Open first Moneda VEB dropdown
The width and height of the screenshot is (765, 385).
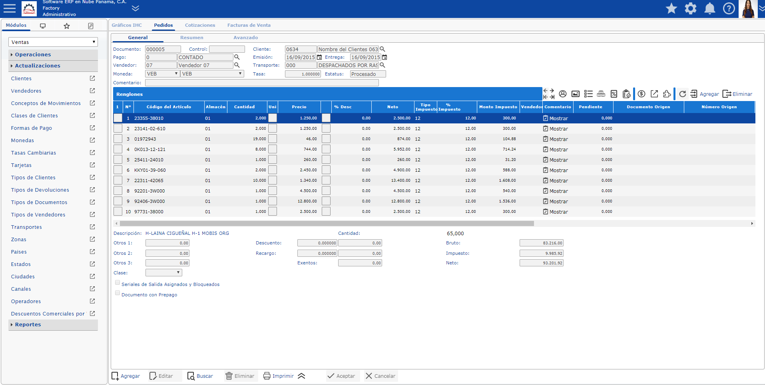click(x=162, y=74)
